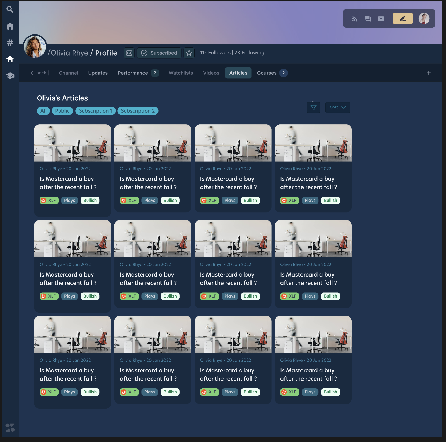Click the plus icon at the tab bar end
446x442 pixels.
pyautogui.click(x=429, y=73)
